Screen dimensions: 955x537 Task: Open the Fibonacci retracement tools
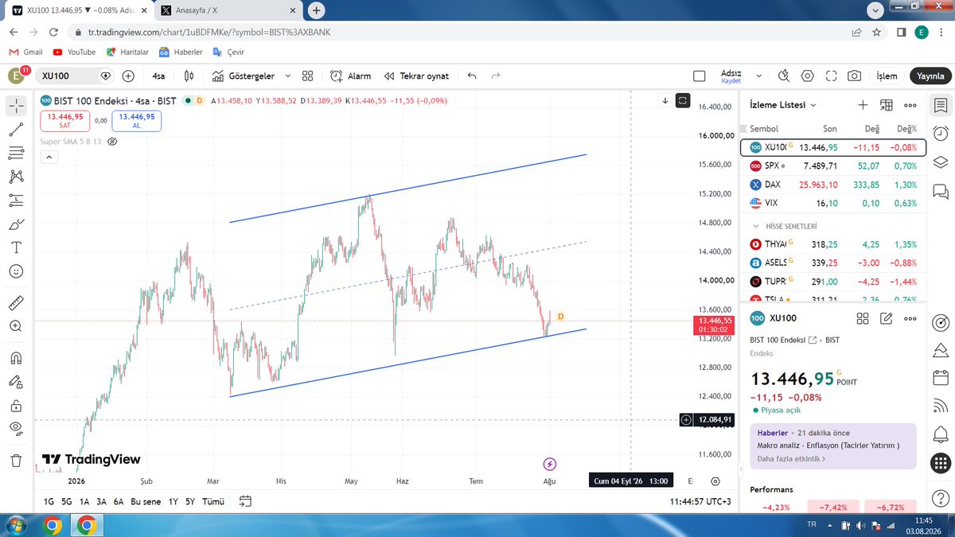coord(16,153)
